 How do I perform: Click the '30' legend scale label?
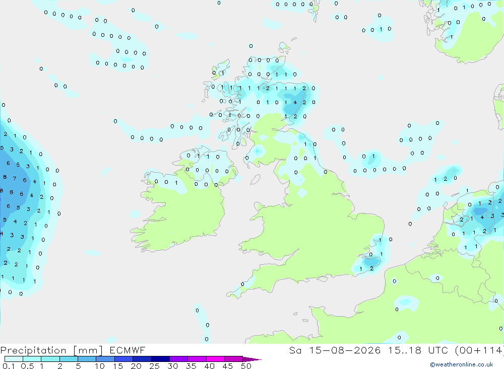[x=172, y=366]
